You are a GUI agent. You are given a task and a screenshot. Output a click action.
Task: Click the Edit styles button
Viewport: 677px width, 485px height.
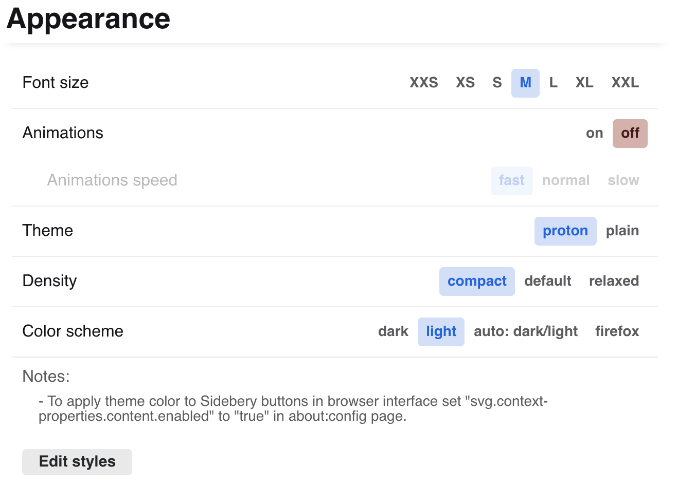click(77, 461)
